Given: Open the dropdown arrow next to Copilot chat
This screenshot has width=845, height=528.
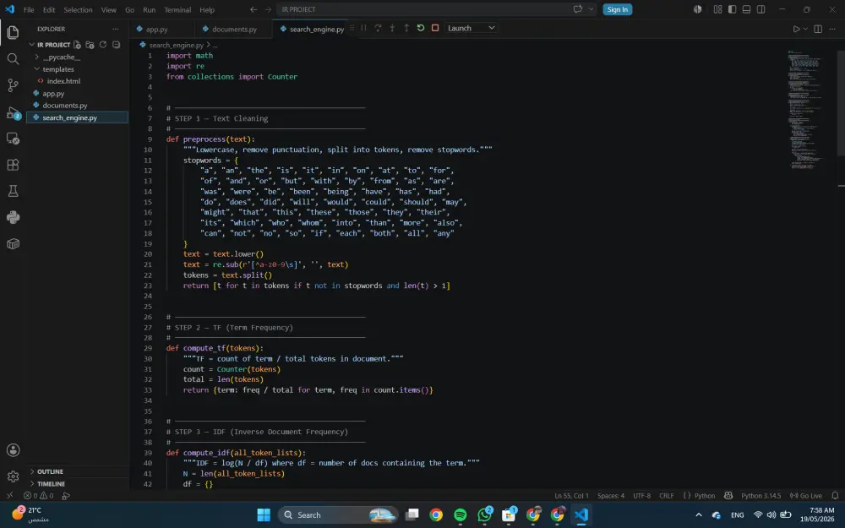Looking at the screenshot, I should [x=591, y=9].
